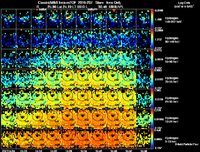200x152 pixels.
Task: Click the '3.458' colorbar value
Action: click(x=157, y=130)
